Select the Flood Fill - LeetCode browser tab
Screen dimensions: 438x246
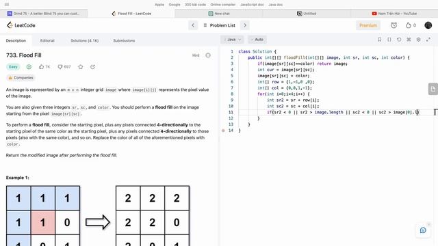131,14
